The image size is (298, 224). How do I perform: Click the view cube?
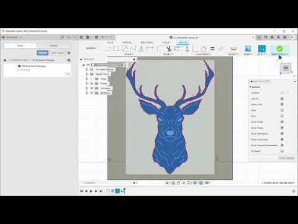286,68
